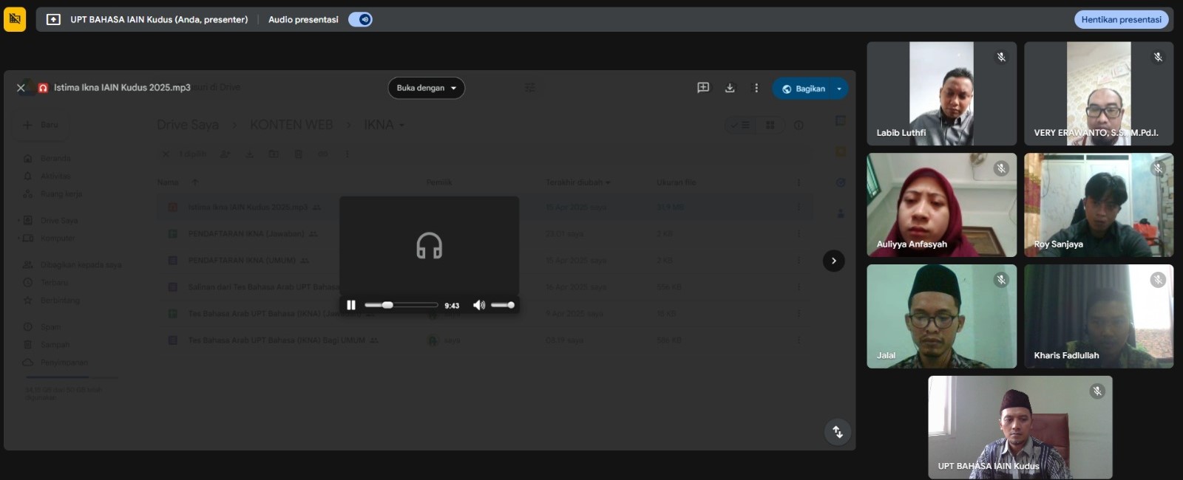The width and height of the screenshot is (1183, 480).
Task: Click the audio seek progress bar
Action: pyautogui.click(x=401, y=305)
